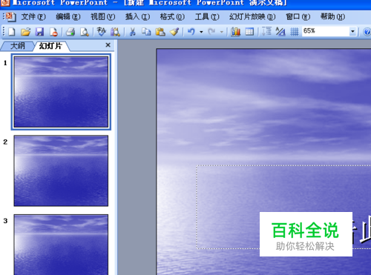Select slide 2 thumbnail
The height and width of the screenshot is (275, 371).
click(x=61, y=170)
